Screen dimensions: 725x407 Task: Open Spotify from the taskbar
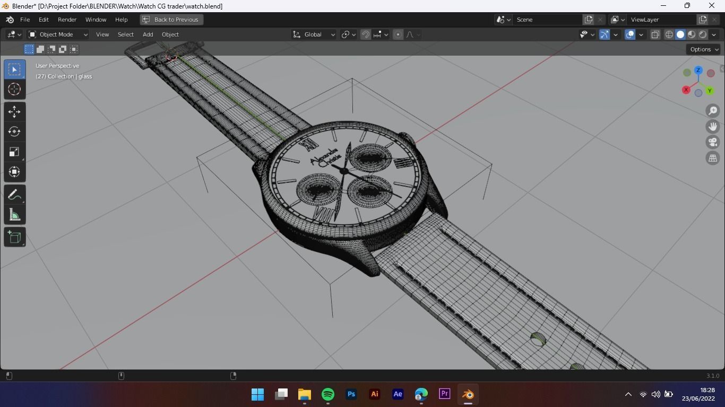click(328, 394)
